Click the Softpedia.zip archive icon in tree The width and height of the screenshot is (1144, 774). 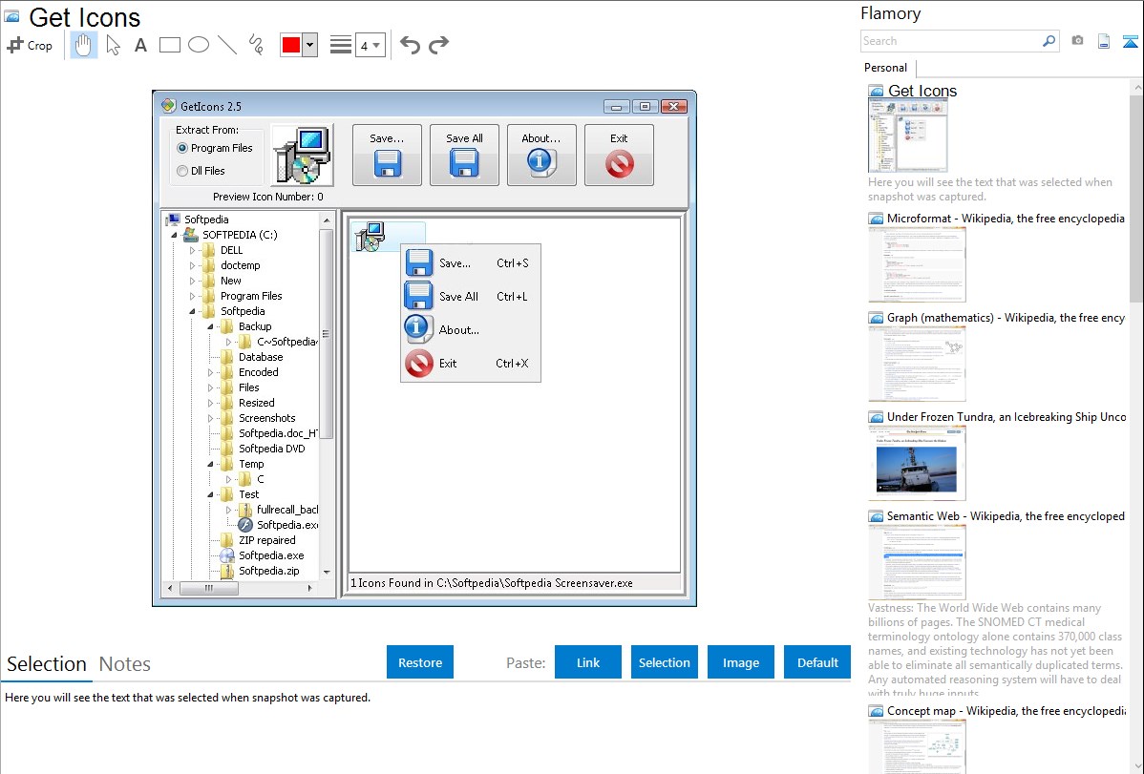(227, 572)
